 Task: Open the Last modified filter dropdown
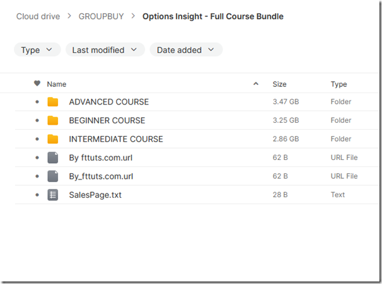click(105, 50)
